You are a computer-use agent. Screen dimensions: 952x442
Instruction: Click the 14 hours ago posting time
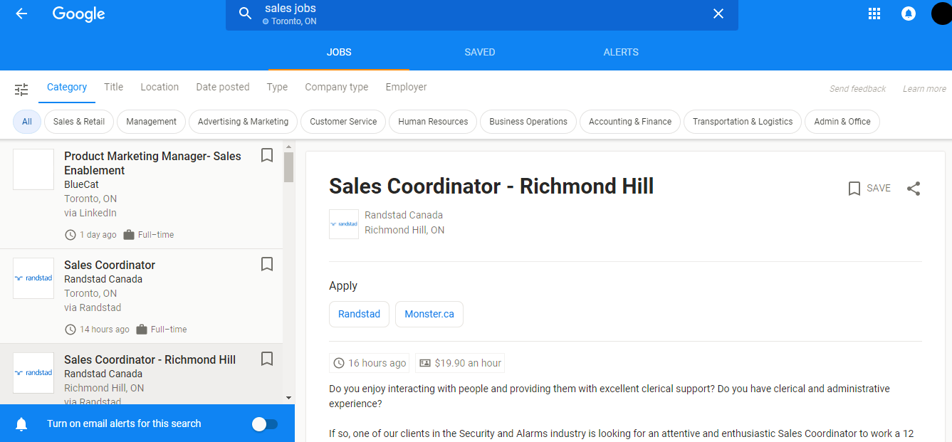point(97,330)
